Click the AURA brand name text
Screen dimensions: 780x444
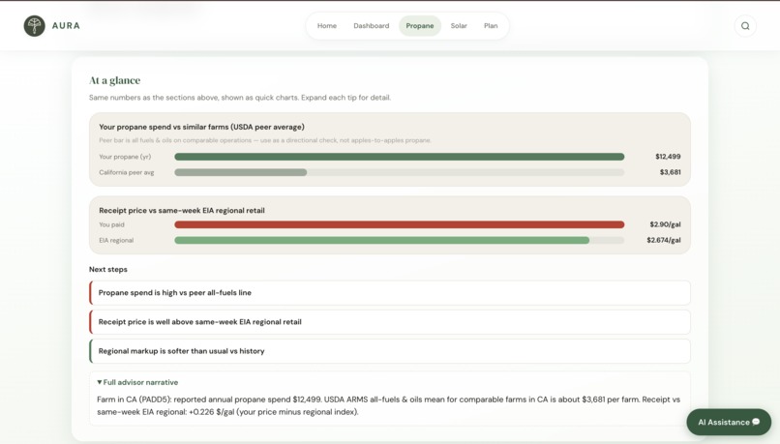pyautogui.click(x=66, y=26)
